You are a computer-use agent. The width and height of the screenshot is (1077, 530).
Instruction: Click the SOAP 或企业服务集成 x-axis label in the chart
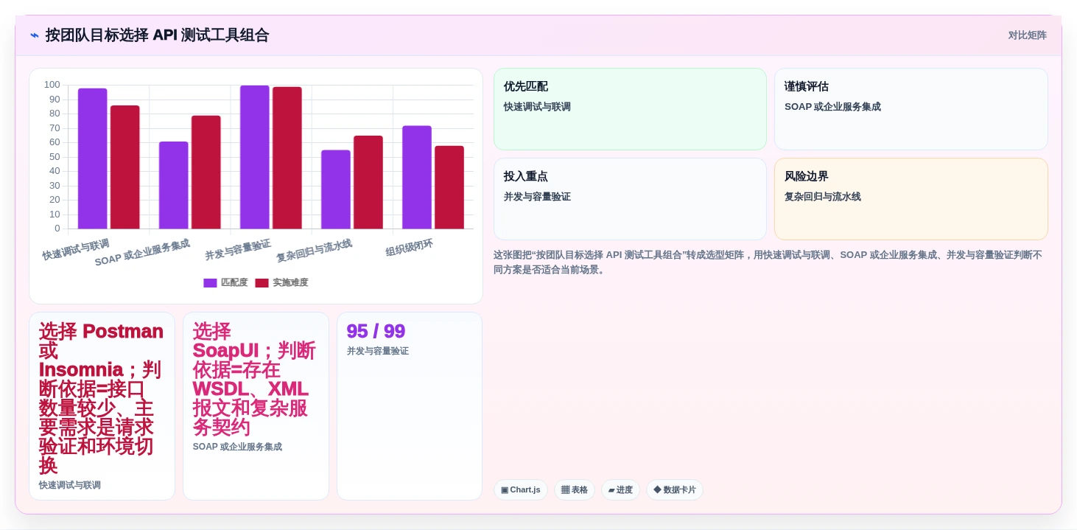[142, 253]
